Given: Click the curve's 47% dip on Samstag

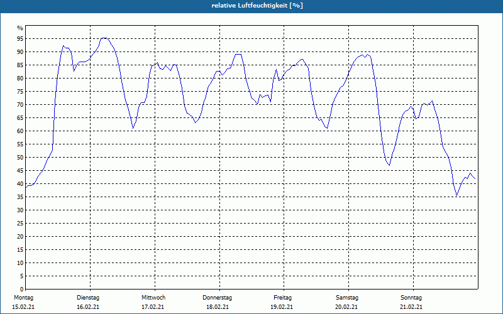Looking at the screenshot, I should pos(389,165).
